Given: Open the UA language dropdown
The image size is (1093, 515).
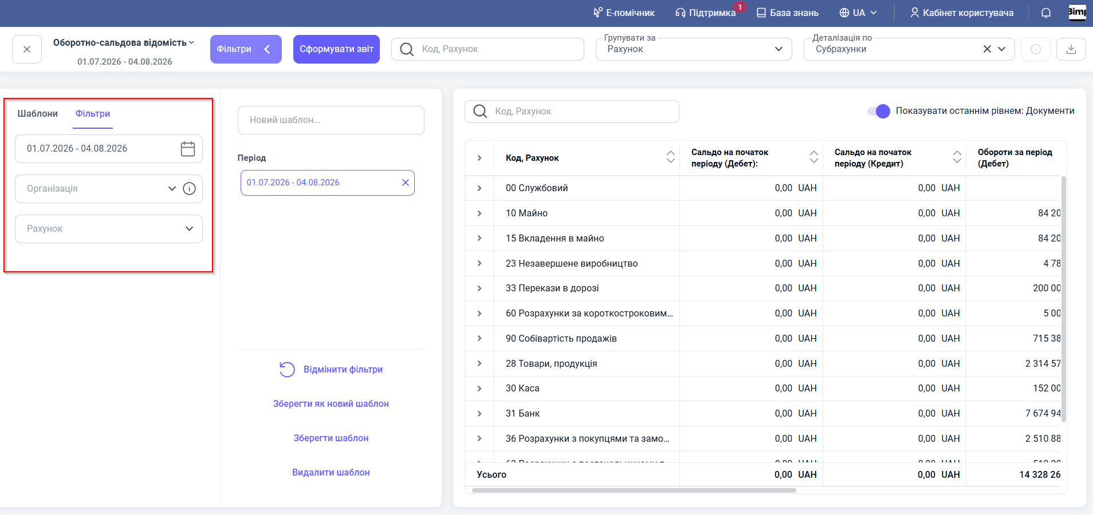Looking at the screenshot, I should [858, 13].
